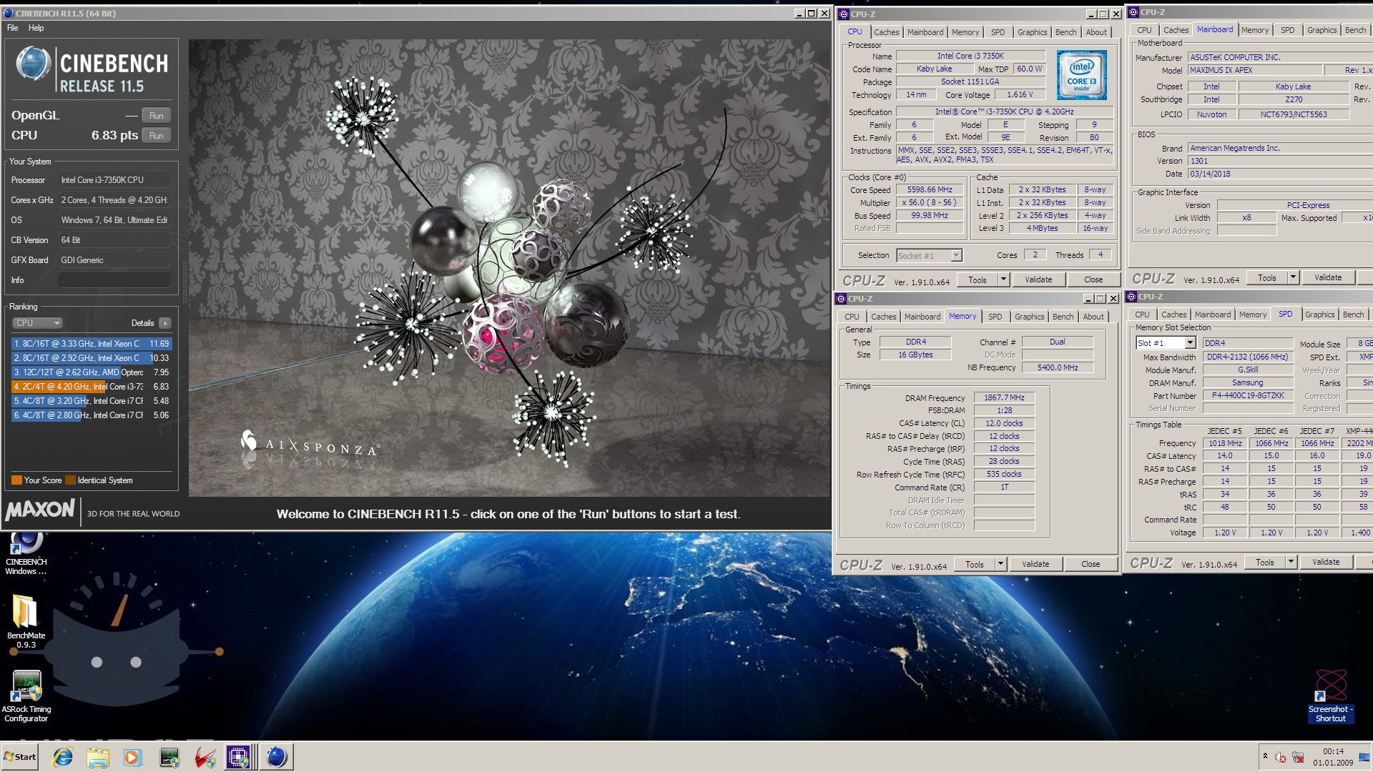Image resolution: width=1373 pixels, height=772 pixels.
Task: Run the CPU benchmark
Action: [x=157, y=136]
